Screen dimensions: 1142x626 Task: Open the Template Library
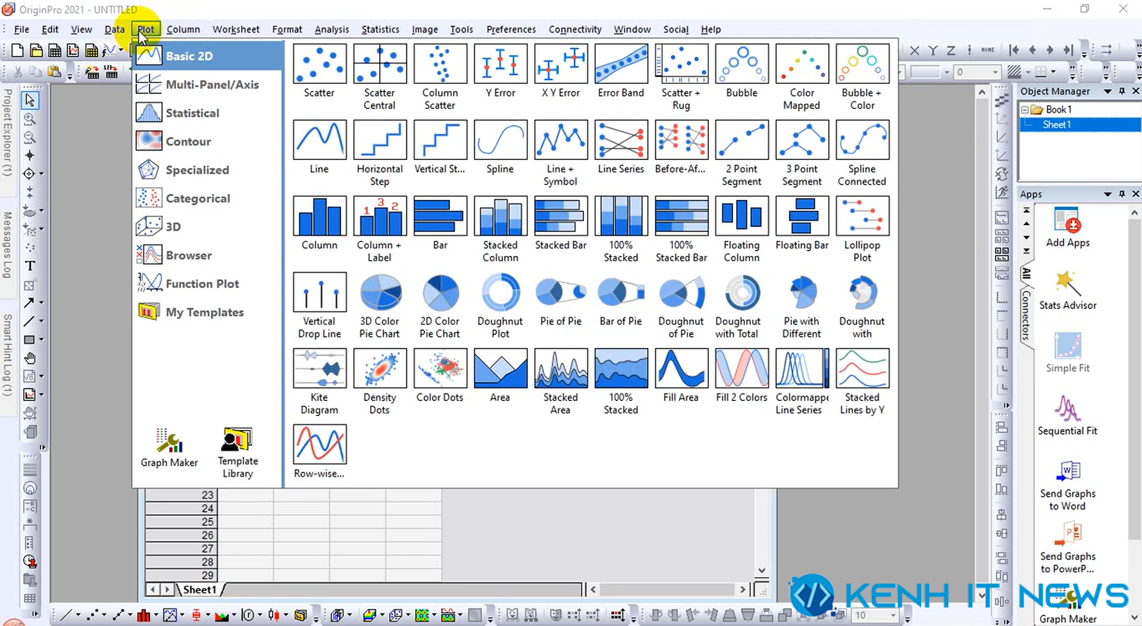pos(237,453)
